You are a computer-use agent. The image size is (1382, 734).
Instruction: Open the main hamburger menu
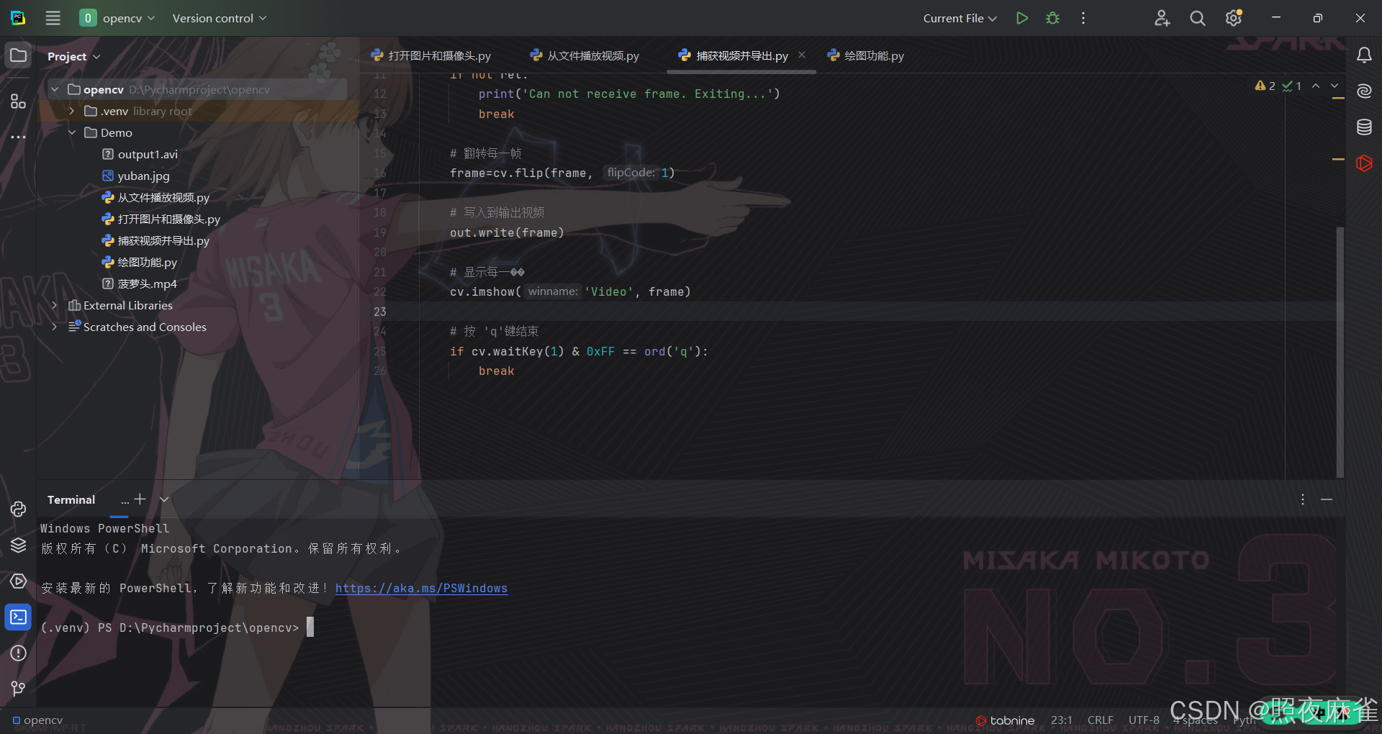coord(53,18)
